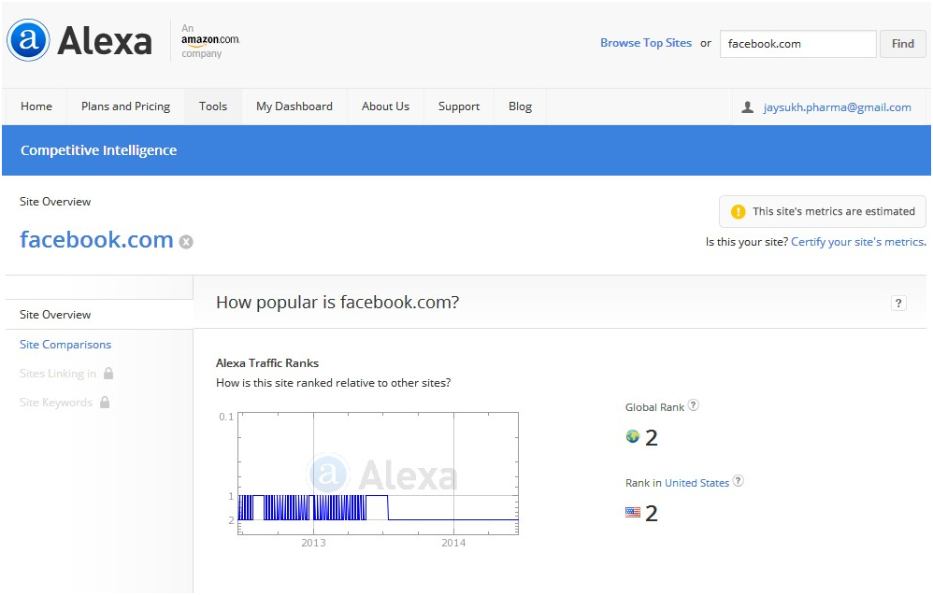933x595 pixels.
Task: Click the US flag icon
Action: tap(633, 512)
